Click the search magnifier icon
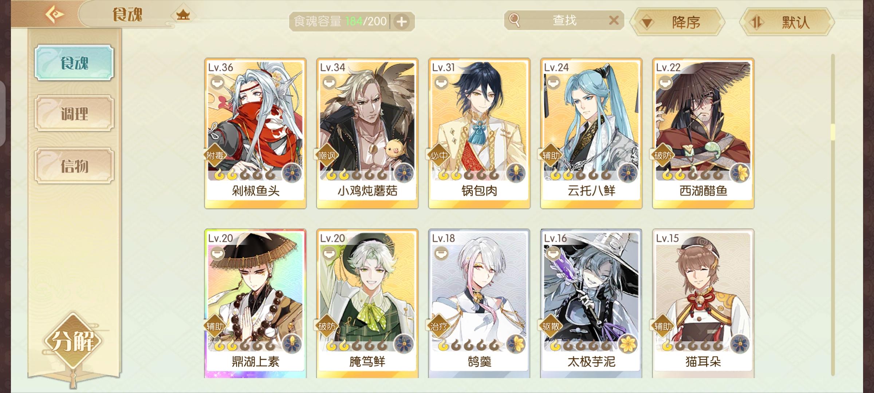The height and width of the screenshot is (393, 874). tap(515, 20)
